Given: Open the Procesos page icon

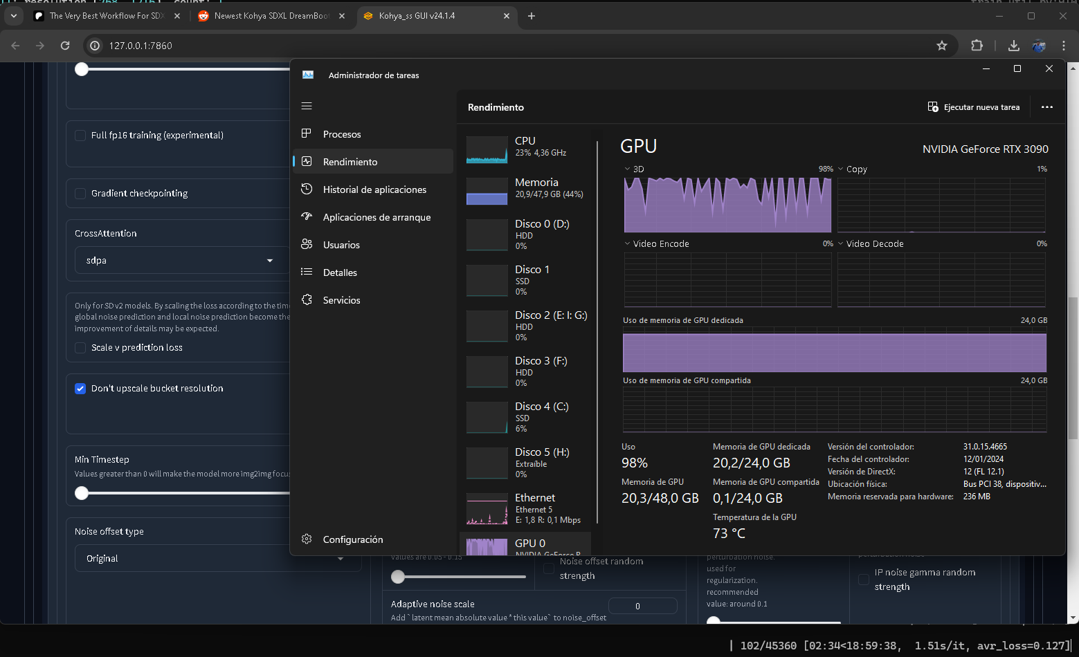Looking at the screenshot, I should 307,133.
